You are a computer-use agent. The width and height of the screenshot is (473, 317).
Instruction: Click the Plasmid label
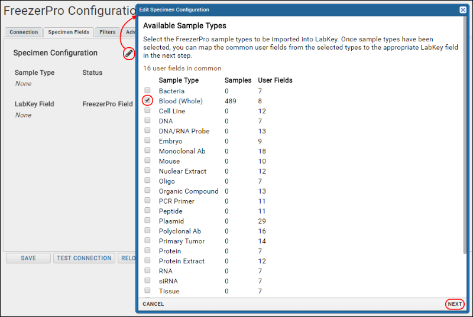point(171,221)
